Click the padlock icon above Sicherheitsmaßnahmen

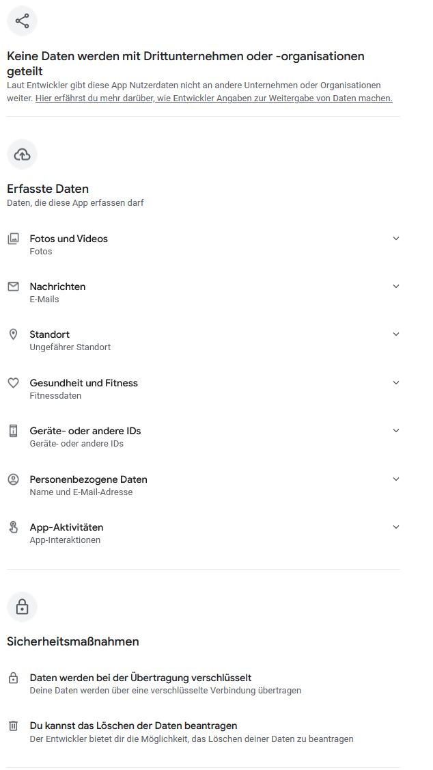tap(22, 607)
